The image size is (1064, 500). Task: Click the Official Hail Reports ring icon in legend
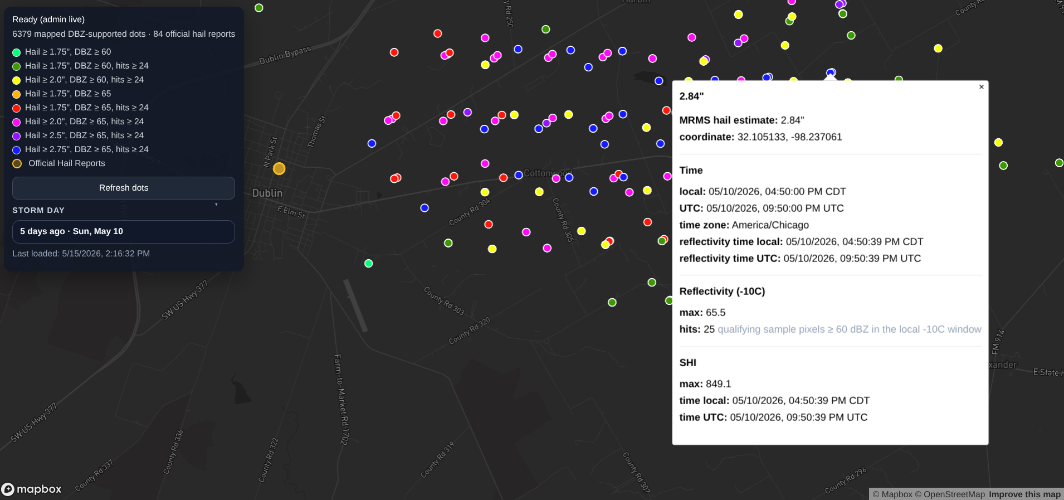pyautogui.click(x=17, y=163)
